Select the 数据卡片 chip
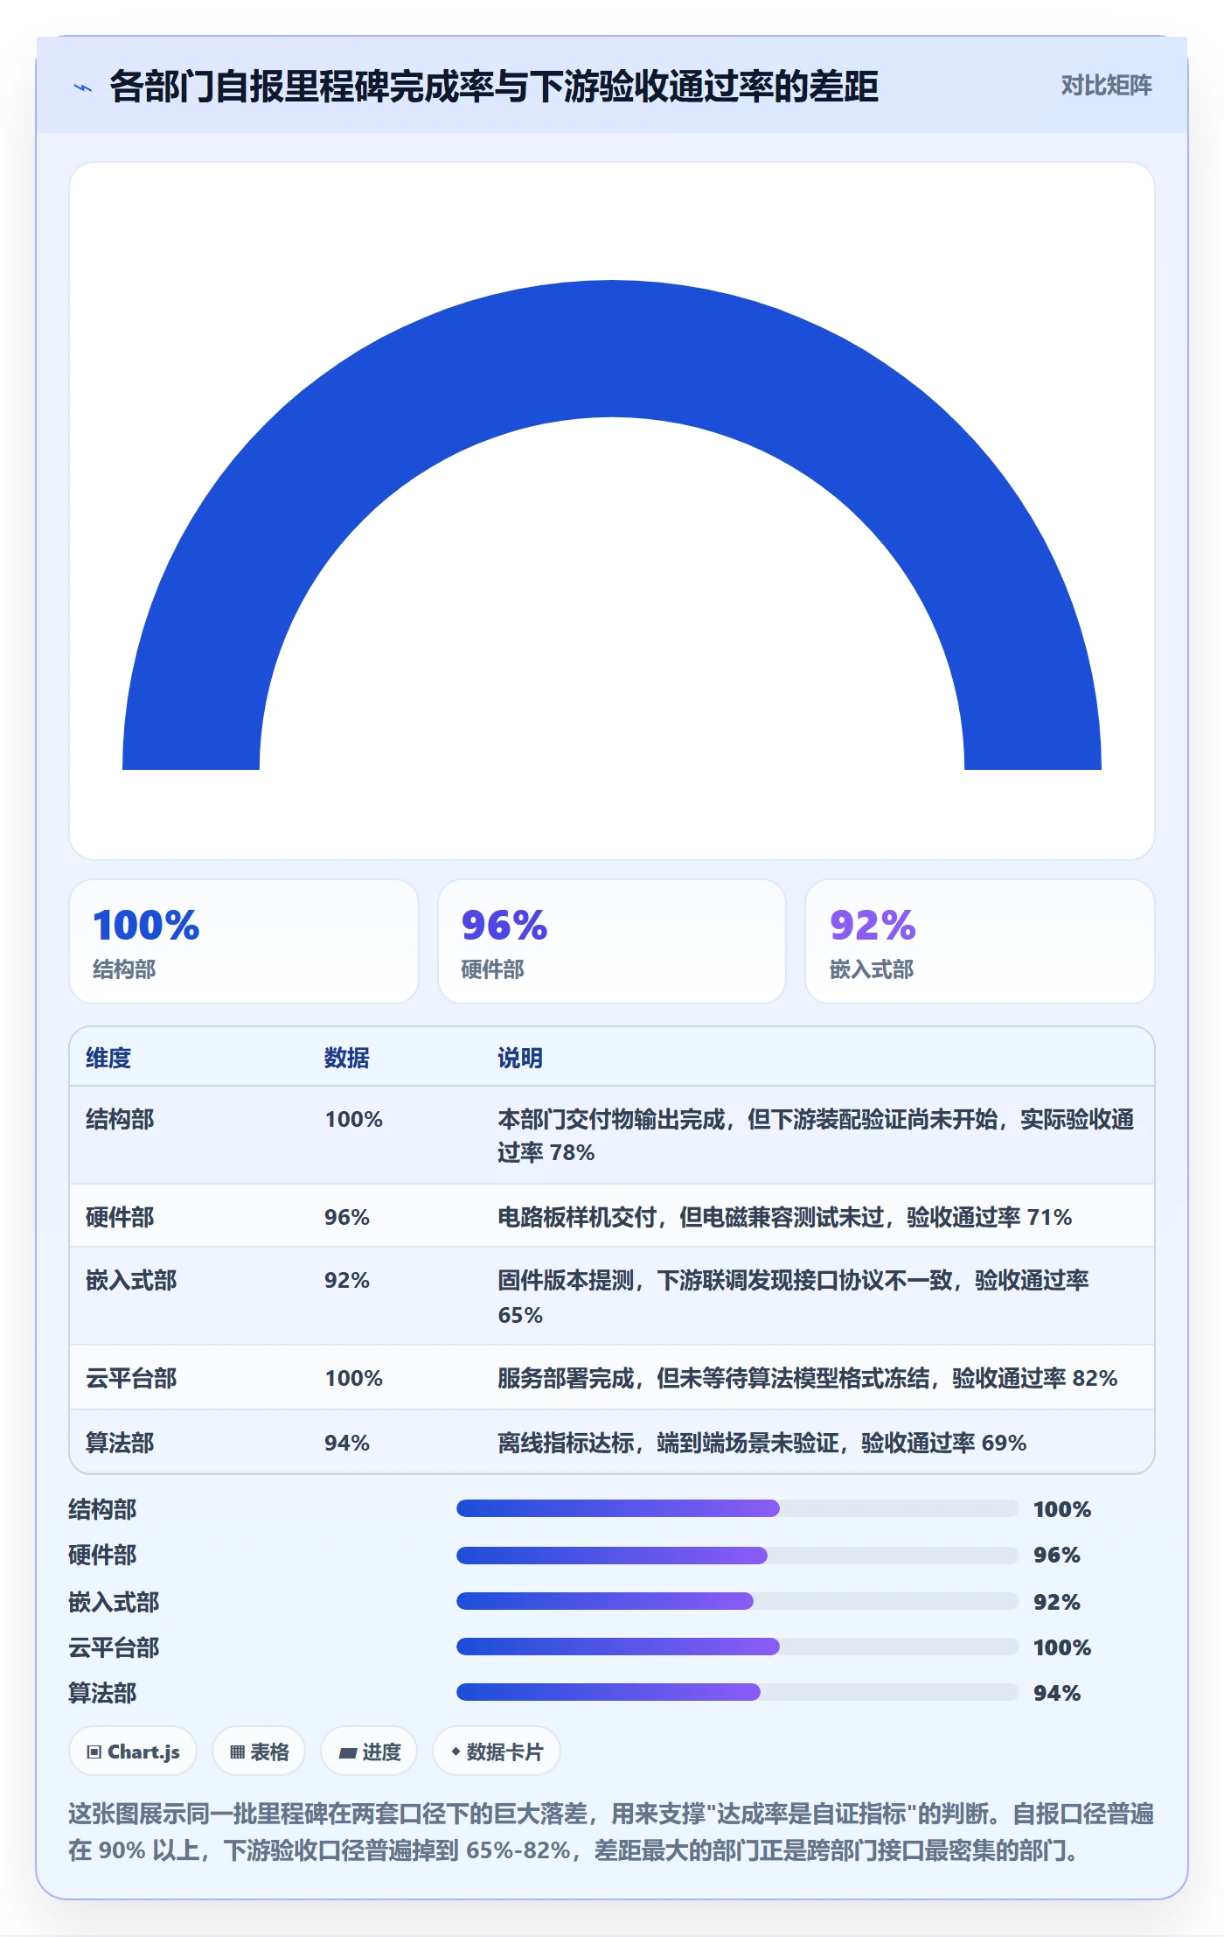The height and width of the screenshot is (1937, 1224). [497, 1752]
